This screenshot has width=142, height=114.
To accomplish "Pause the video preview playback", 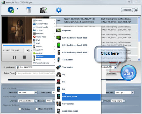I will coord(14,57).
